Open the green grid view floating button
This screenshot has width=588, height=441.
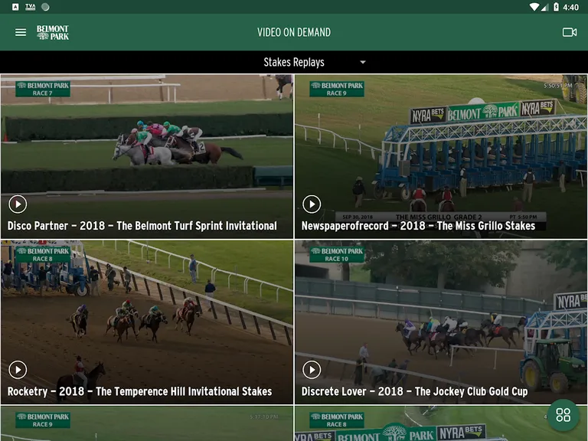tap(563, 415)
